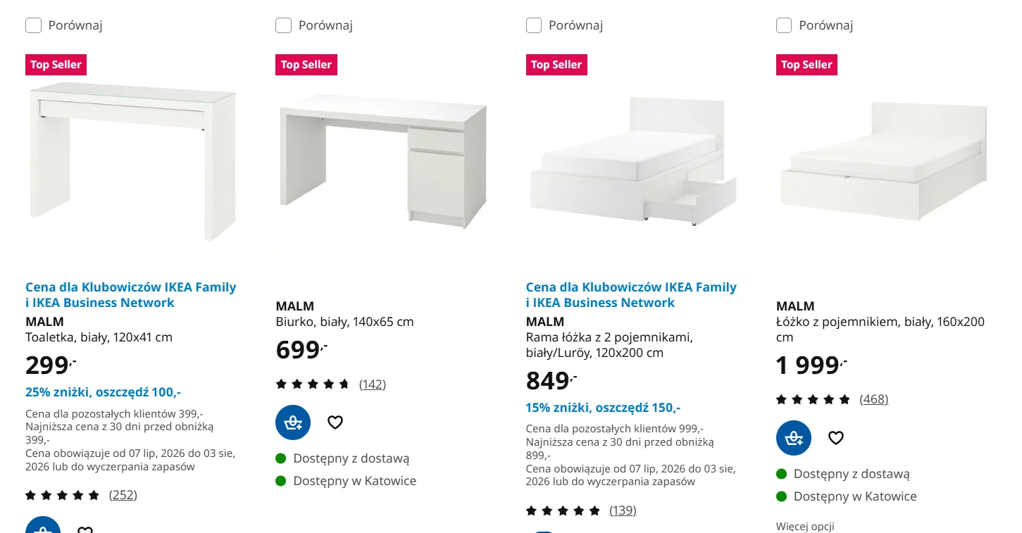The width and height of the screenshot is (1022, 533).
Task: Tick Porównaj checkbox for MALM Toaletka
Action: [33, 25]
